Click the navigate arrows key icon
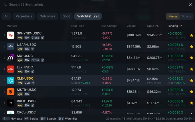195x122 pixels. pos(6,119)
